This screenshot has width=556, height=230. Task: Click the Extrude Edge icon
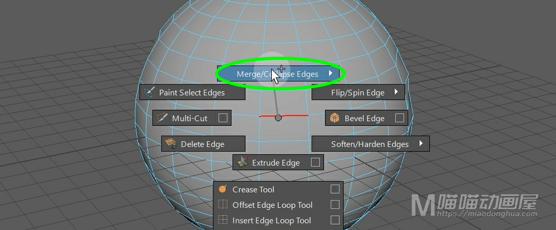point(242,162)
